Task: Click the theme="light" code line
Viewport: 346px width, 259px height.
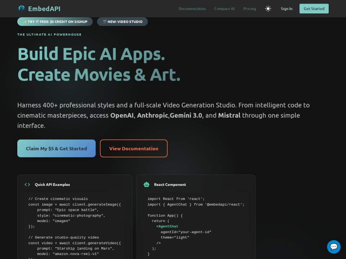Action: [175, 237]
